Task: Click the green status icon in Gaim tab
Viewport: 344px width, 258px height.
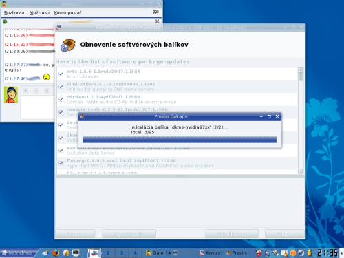Action: (5, 22)
